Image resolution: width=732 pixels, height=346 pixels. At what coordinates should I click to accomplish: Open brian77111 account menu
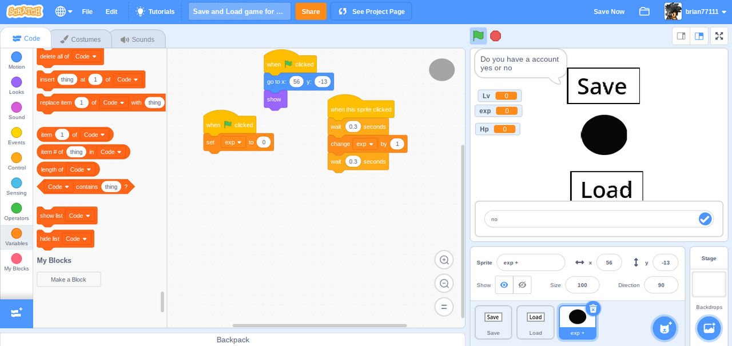pos(695,11)
